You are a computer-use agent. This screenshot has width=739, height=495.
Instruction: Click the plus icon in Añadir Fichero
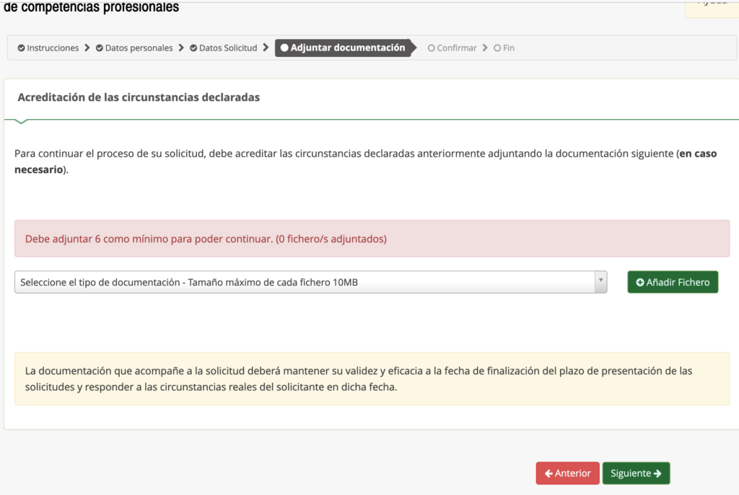click(x=639, y=282)
